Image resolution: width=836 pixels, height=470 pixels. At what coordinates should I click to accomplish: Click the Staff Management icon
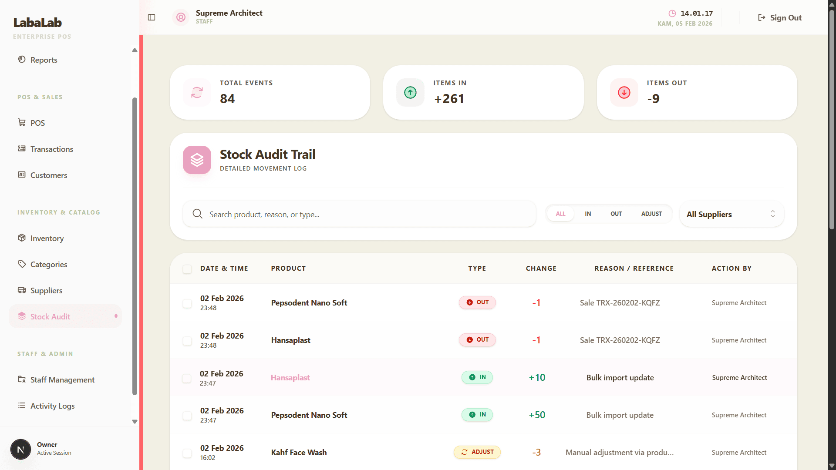tap(22, 379)
